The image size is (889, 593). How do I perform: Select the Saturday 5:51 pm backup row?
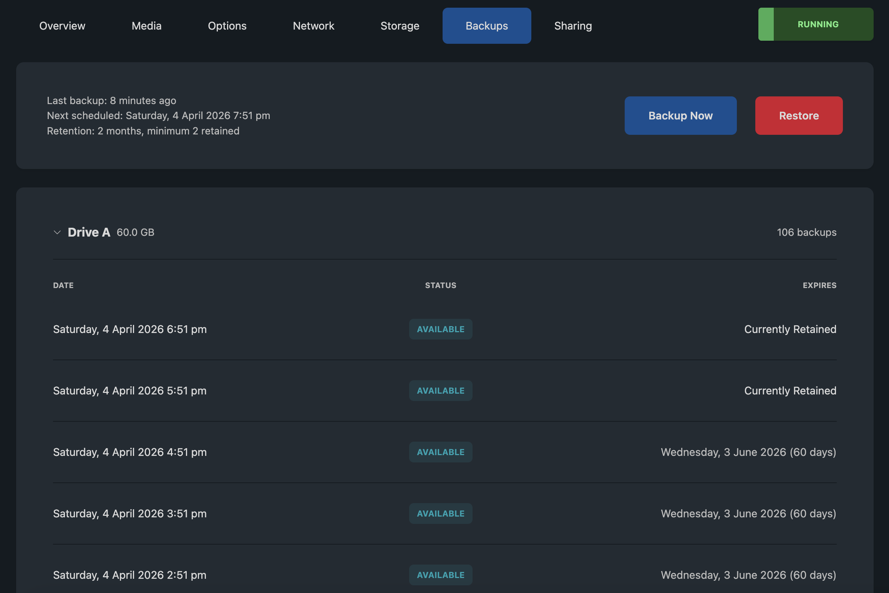(129, 390)
